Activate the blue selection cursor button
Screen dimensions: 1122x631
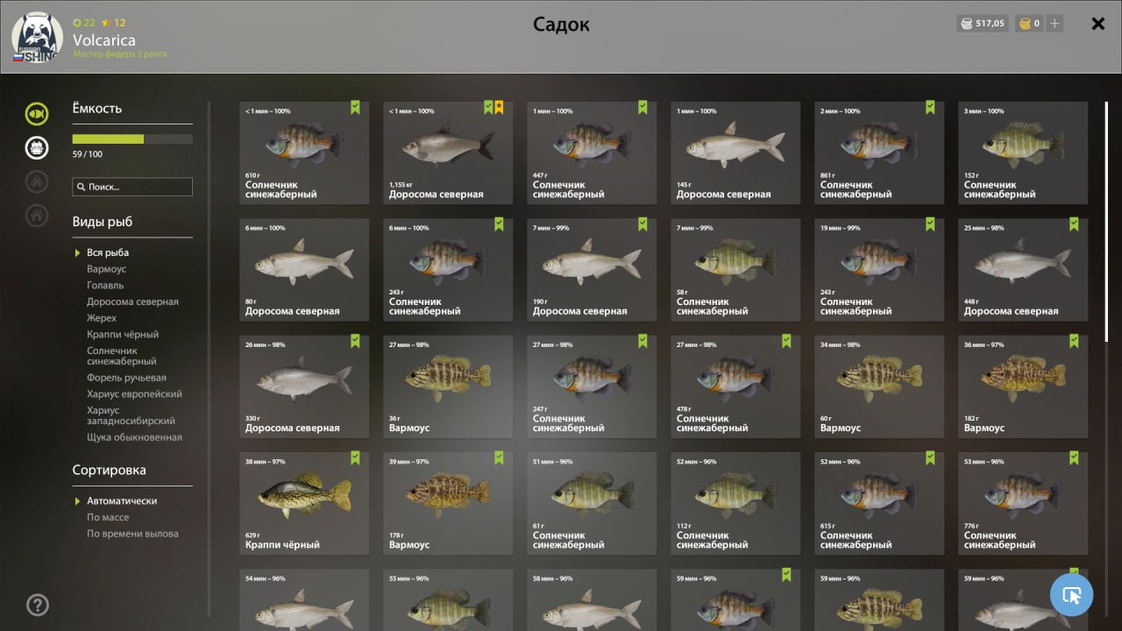1071,596
